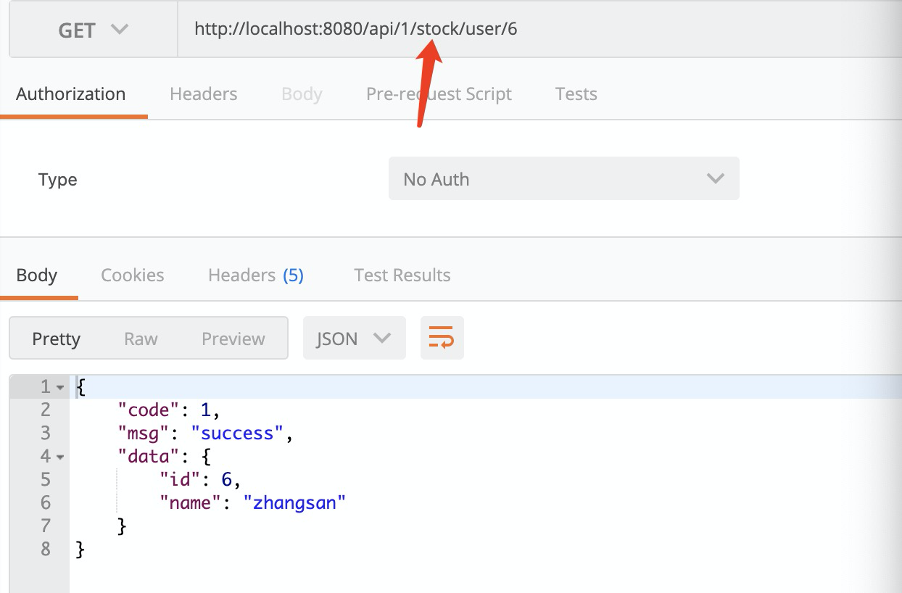The image size is (902, 593).
Task: Select the request Body tab
Action: [302, 94]
